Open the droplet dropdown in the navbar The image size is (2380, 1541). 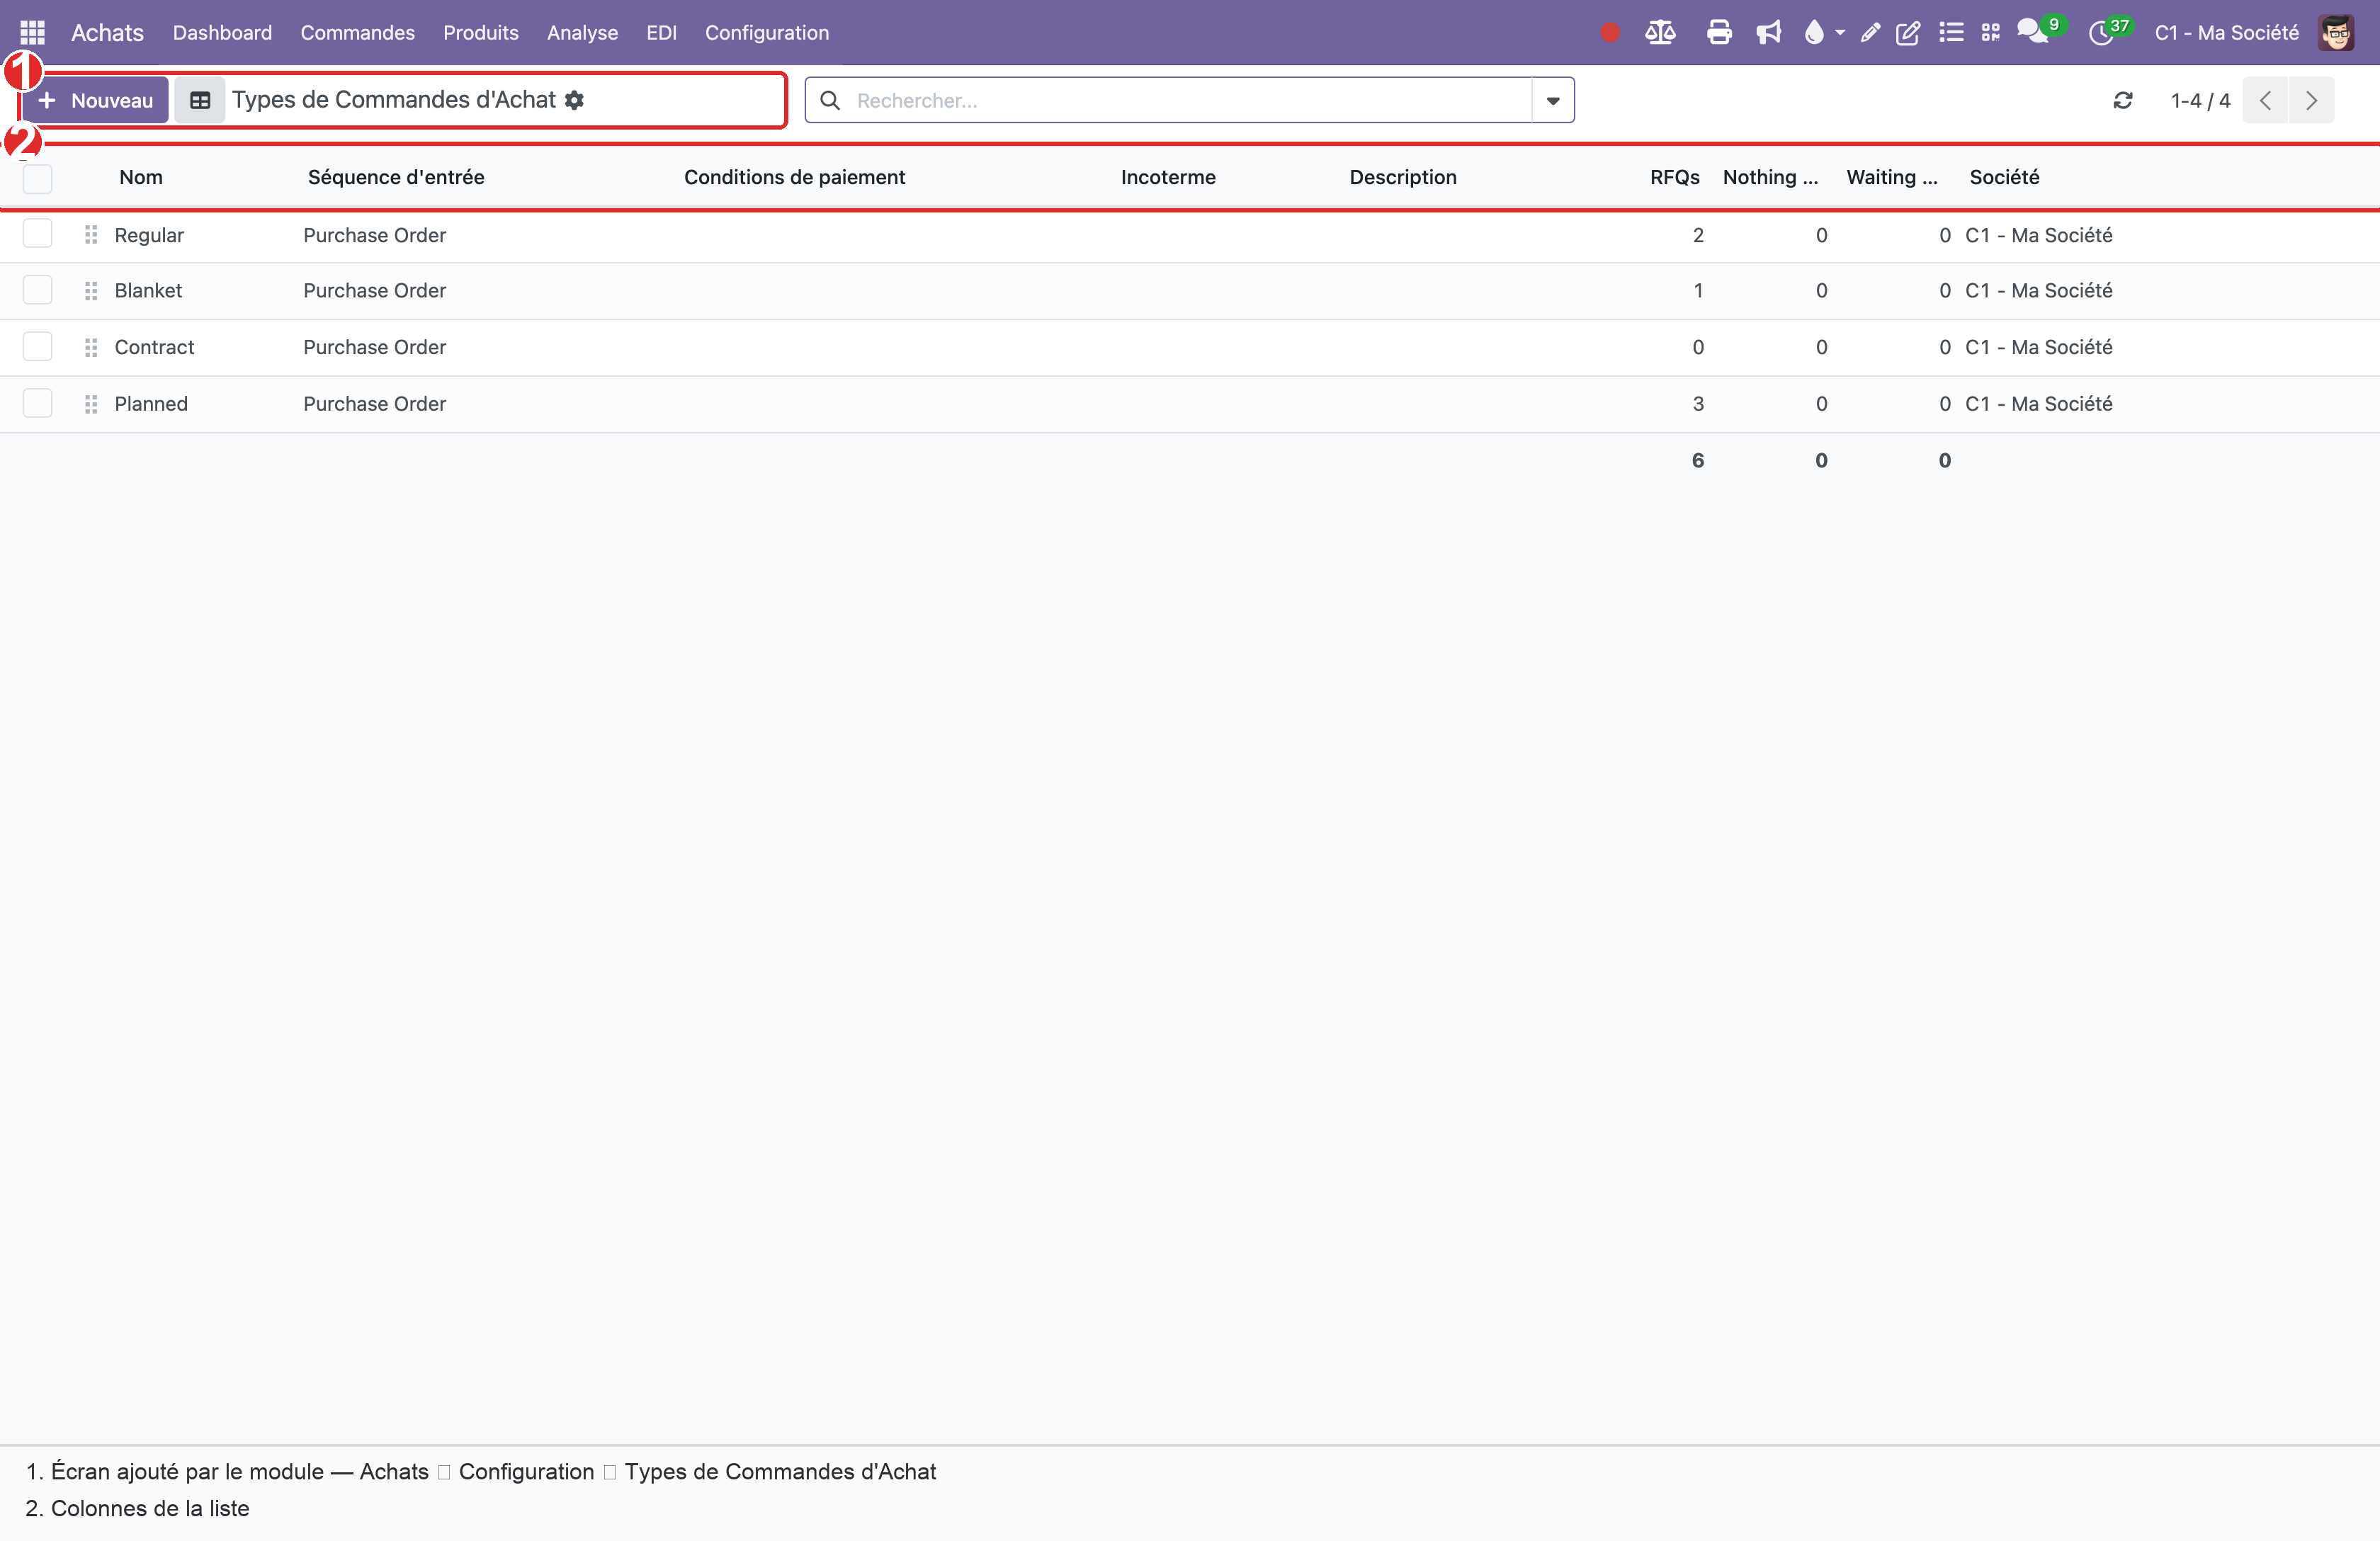(x=1823, y=32)
